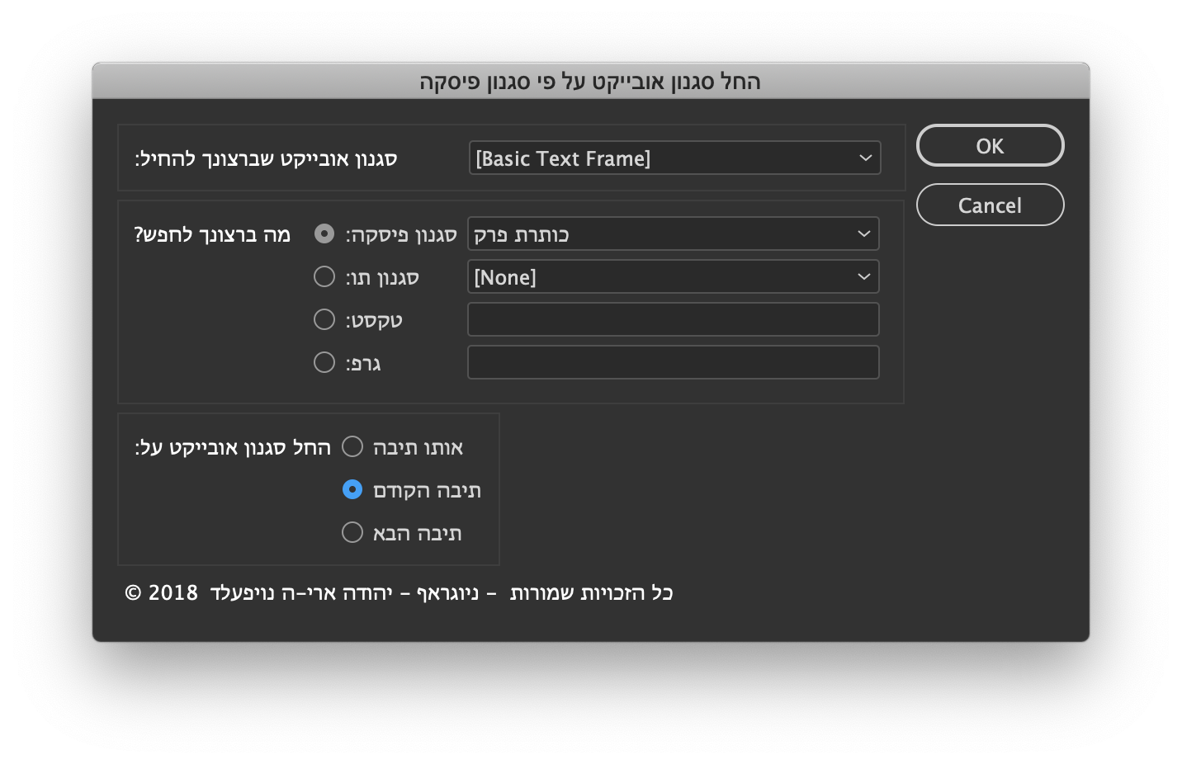The width and height of the screenshot is (1182, 764).
Task: Click inside the "טקסט" input field
Action: (x=673, y=319)
